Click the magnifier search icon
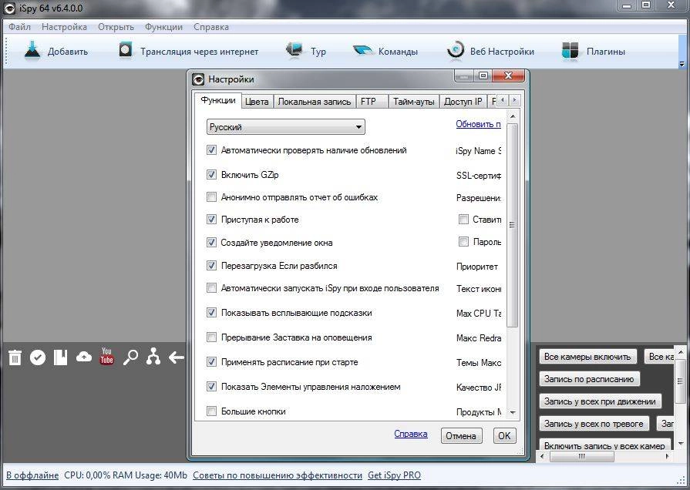690x490 pixels. (x=130, y=357)
